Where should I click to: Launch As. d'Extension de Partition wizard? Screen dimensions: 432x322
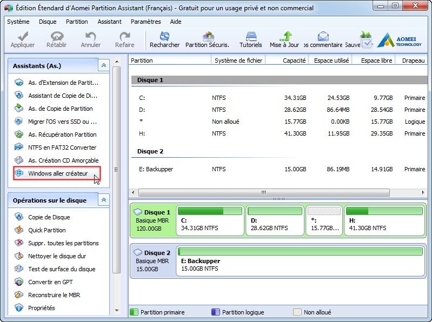tap(56, 83)
